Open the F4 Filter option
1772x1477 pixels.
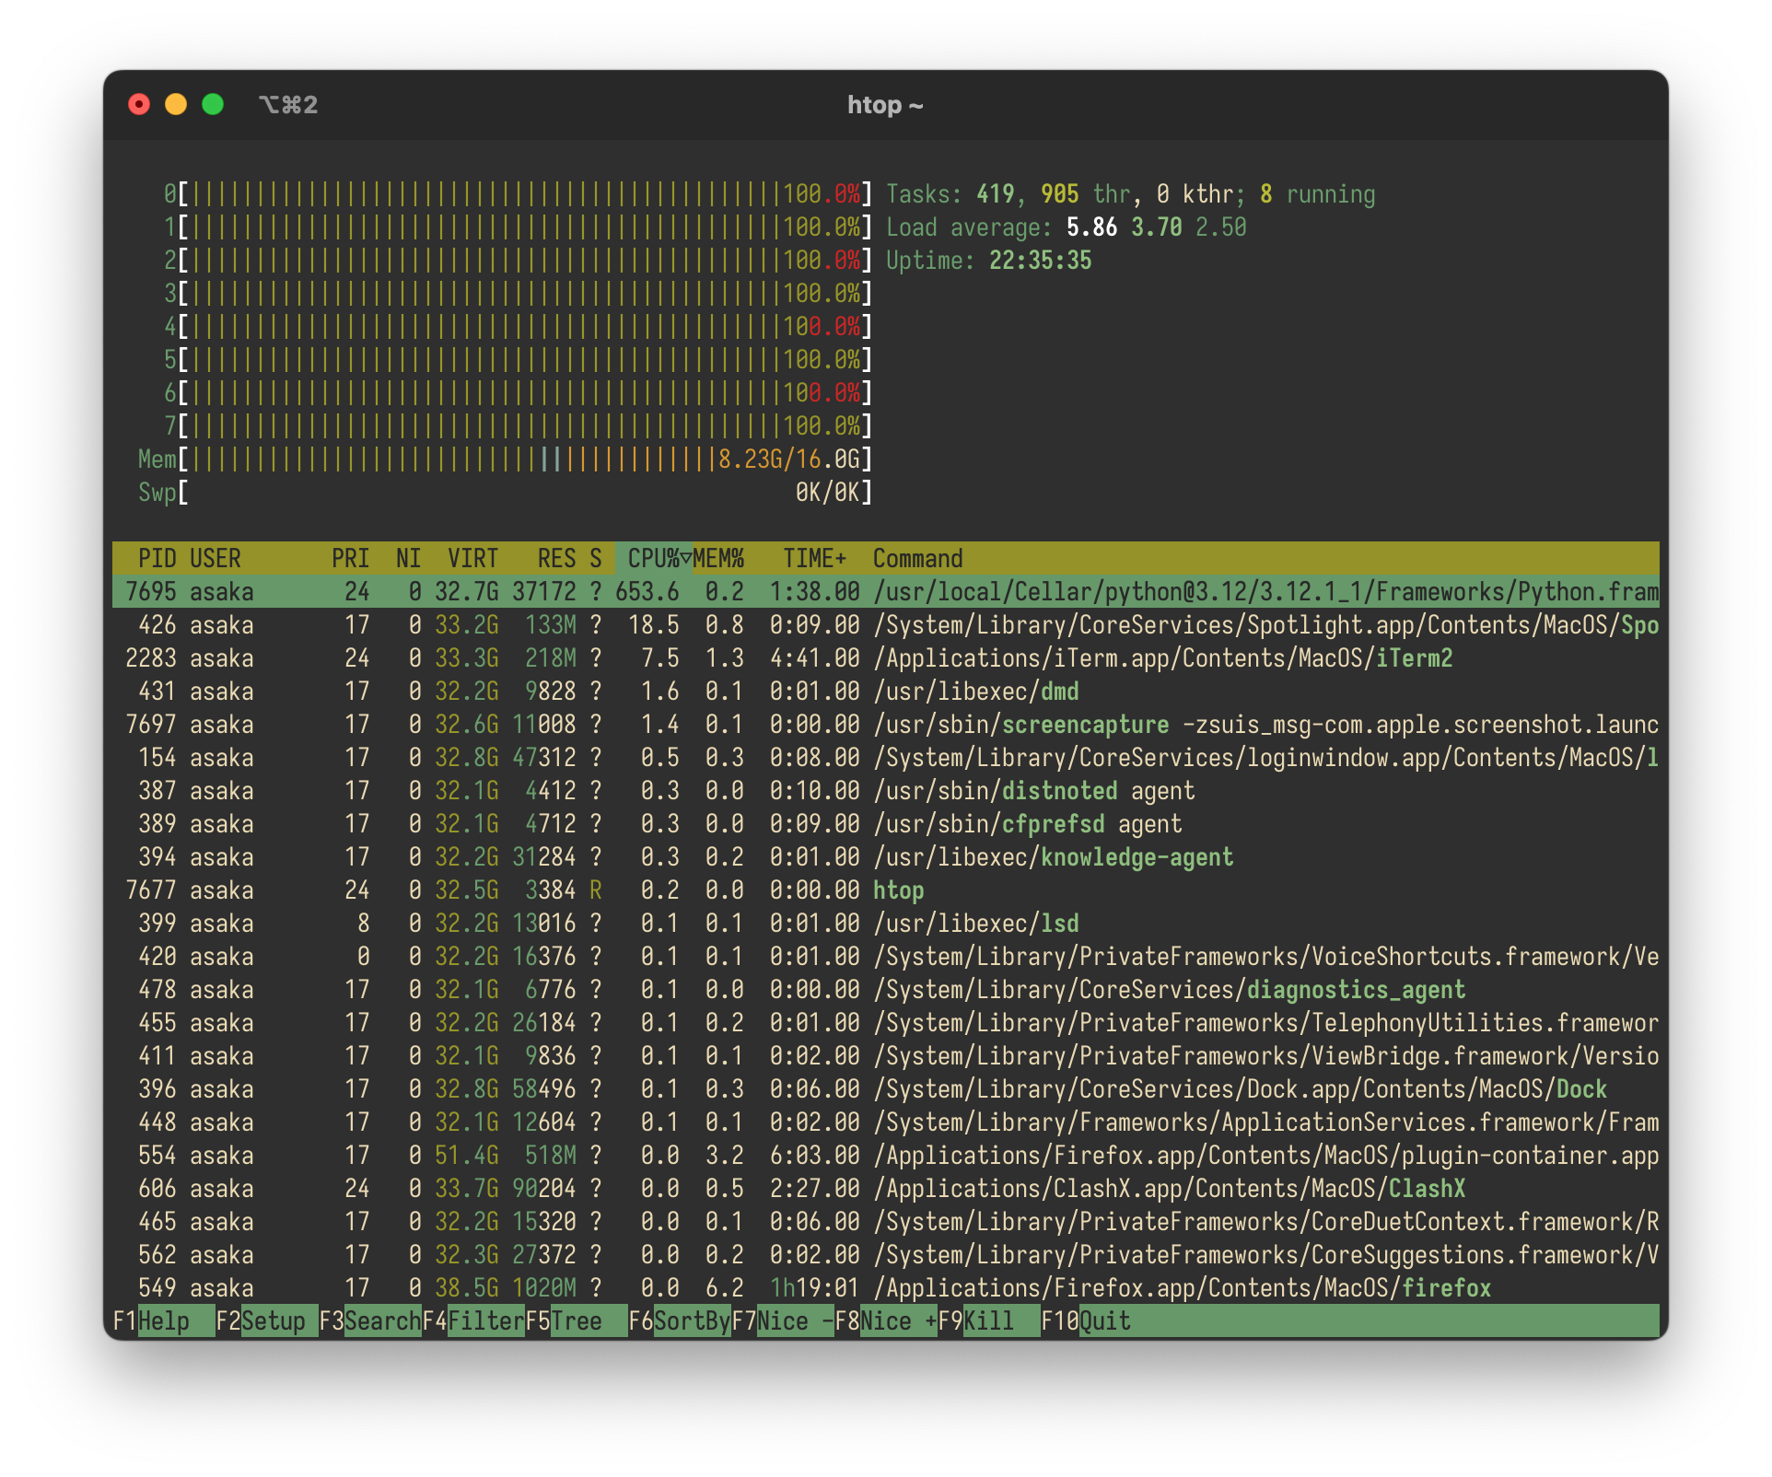[x=484, y=1321]
